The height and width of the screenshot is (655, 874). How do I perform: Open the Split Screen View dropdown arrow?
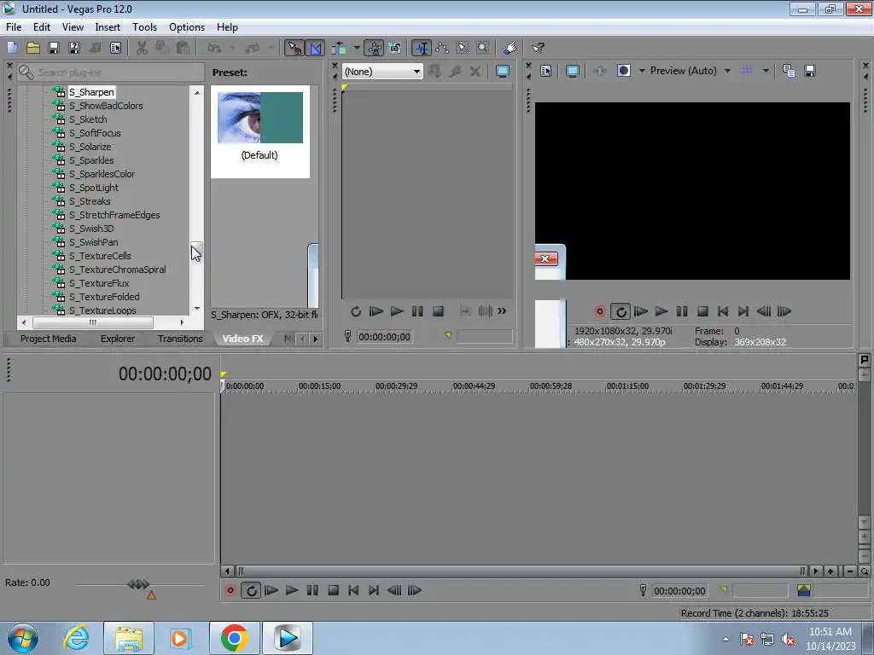coord(642,71)
